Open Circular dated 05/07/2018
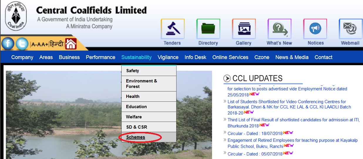Image resolution: width=363 pixels, height=159 pixels. [255, 154]
